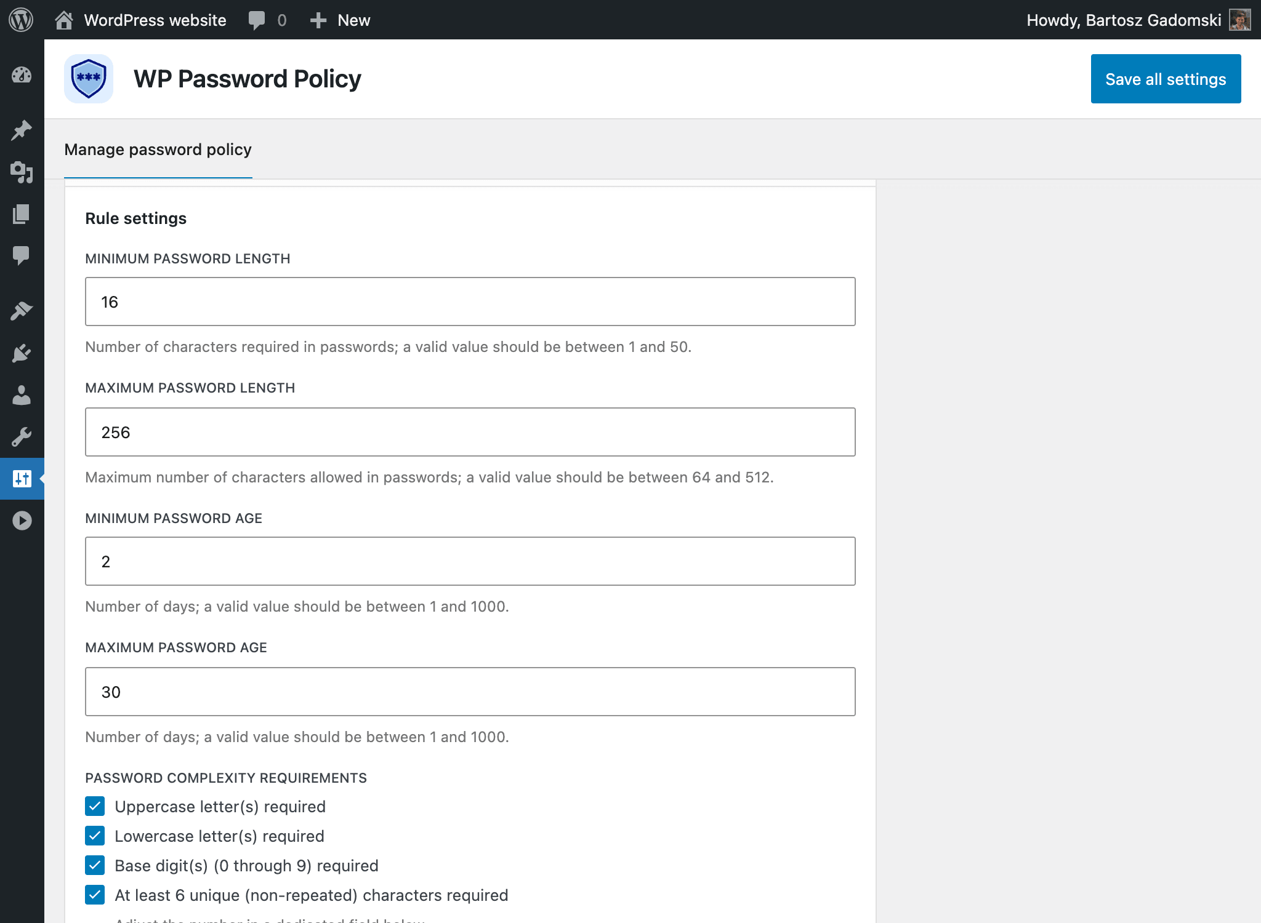Open the WordPress logo menu
Screen dimensions: 1261x923
(x=21, y=20)
